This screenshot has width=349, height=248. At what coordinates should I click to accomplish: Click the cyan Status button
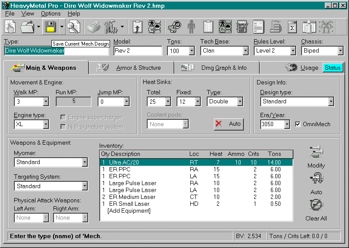pos(333,68)
